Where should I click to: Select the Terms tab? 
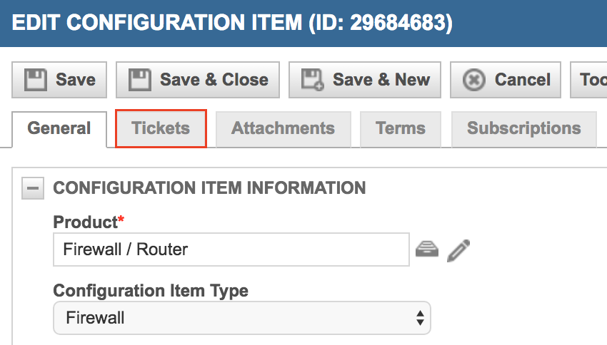coord(401,130)
